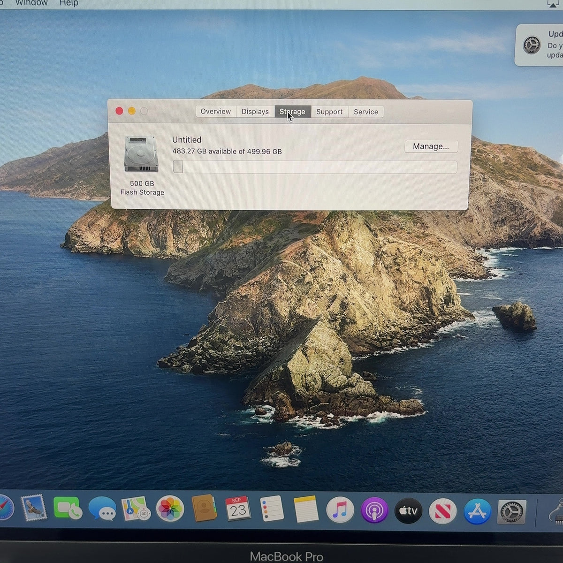Open System Preferences gear in dock
The image size is (563, 563).
pyautogui.click(x=511, y=512)
